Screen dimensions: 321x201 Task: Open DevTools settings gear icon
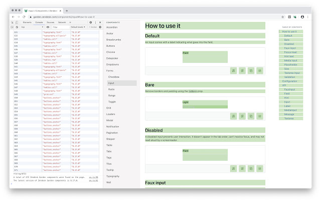tap(90, 22)
